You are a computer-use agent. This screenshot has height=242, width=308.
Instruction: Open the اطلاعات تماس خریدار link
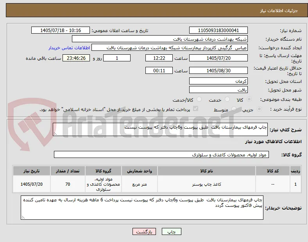point(69,48)
